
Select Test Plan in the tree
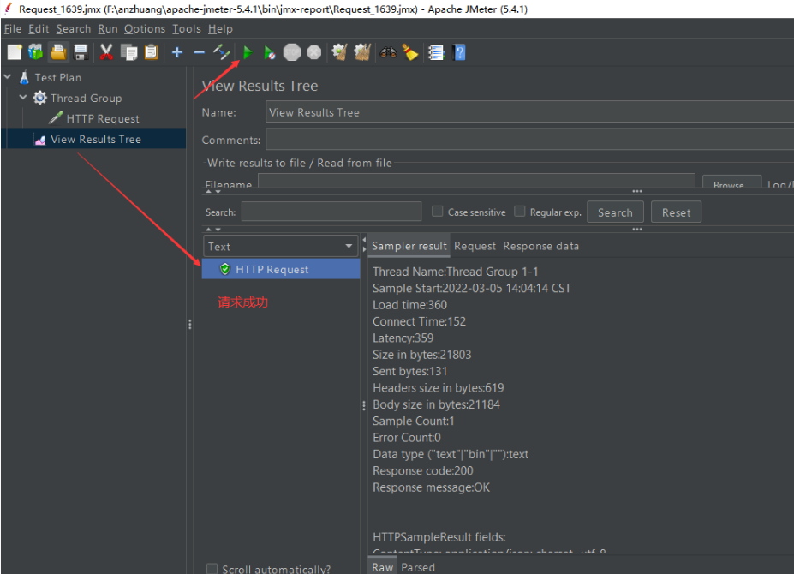[x=57, y=77]
